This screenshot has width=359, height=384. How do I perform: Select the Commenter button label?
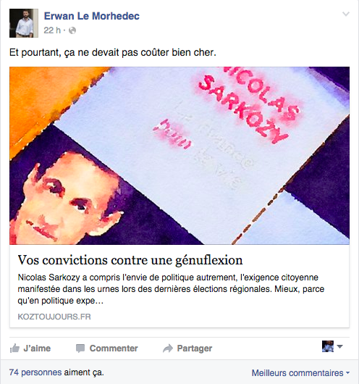(x=114, y=348)
